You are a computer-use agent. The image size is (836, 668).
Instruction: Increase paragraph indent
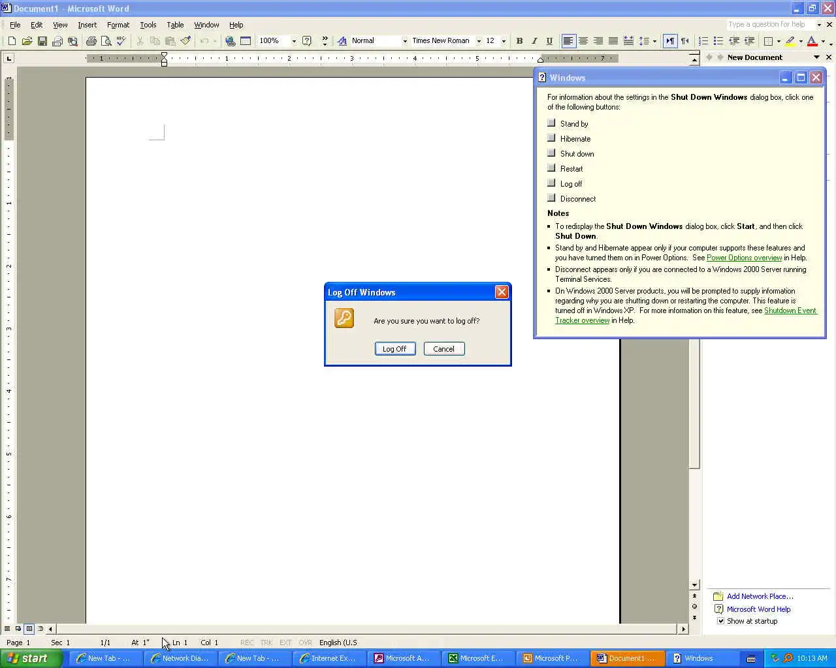(x=749, y=41)
